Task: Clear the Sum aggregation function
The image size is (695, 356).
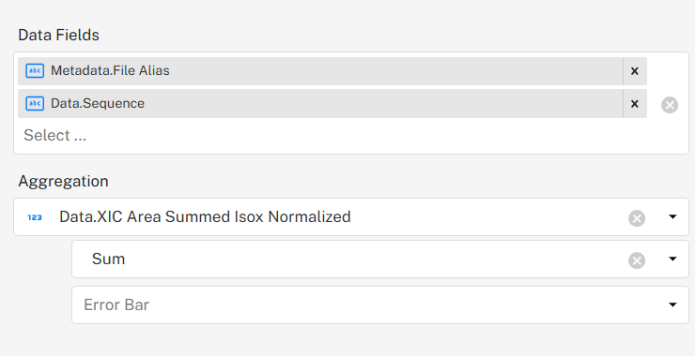Action: click(x=637, y=260)
